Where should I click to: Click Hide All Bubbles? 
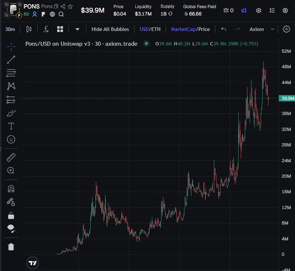click(110, 29)
